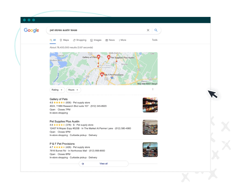
Task: Click the P & F Pet Provisions photo thumbnail
Action: click(150, 149)
